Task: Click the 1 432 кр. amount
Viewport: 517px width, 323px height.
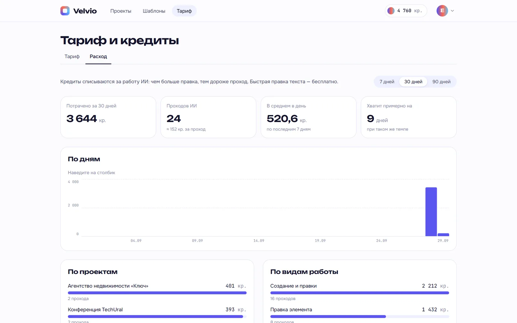Action: point(435,310)
